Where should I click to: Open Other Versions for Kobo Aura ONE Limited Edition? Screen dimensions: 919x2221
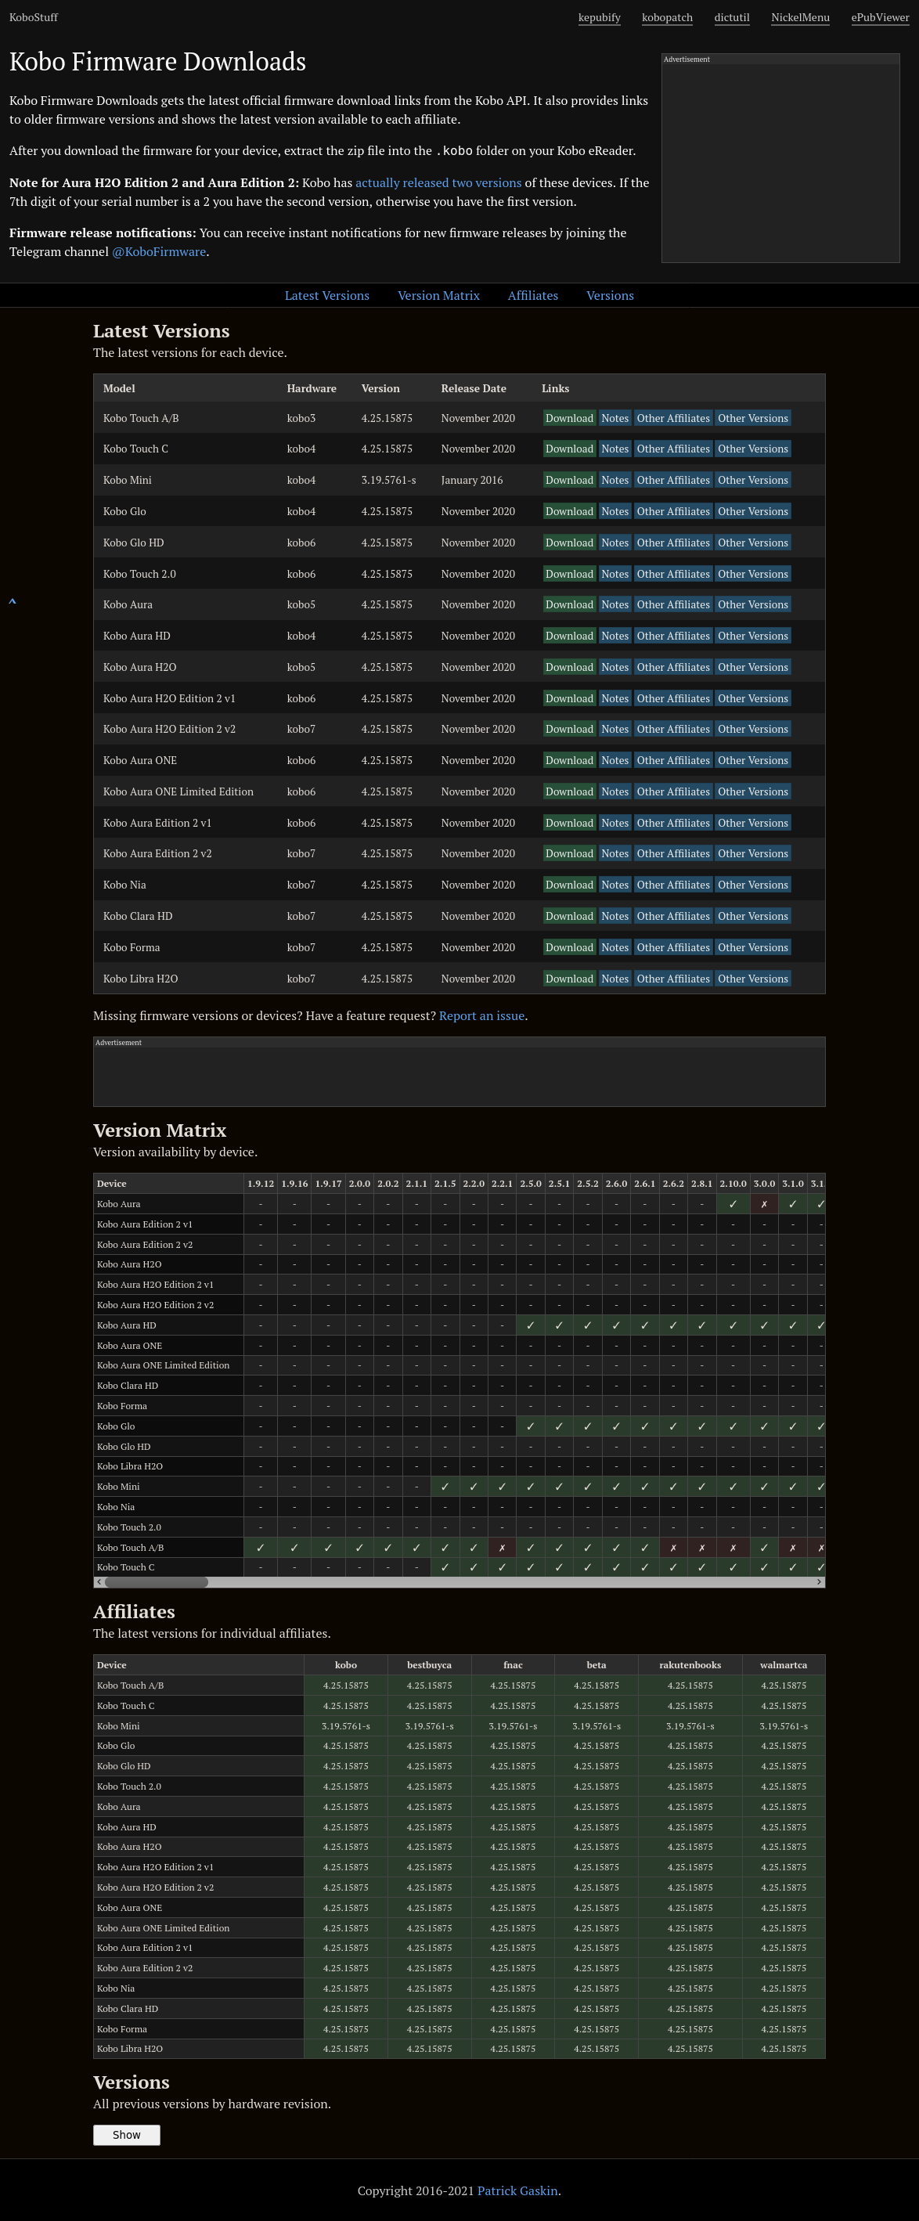752,791
